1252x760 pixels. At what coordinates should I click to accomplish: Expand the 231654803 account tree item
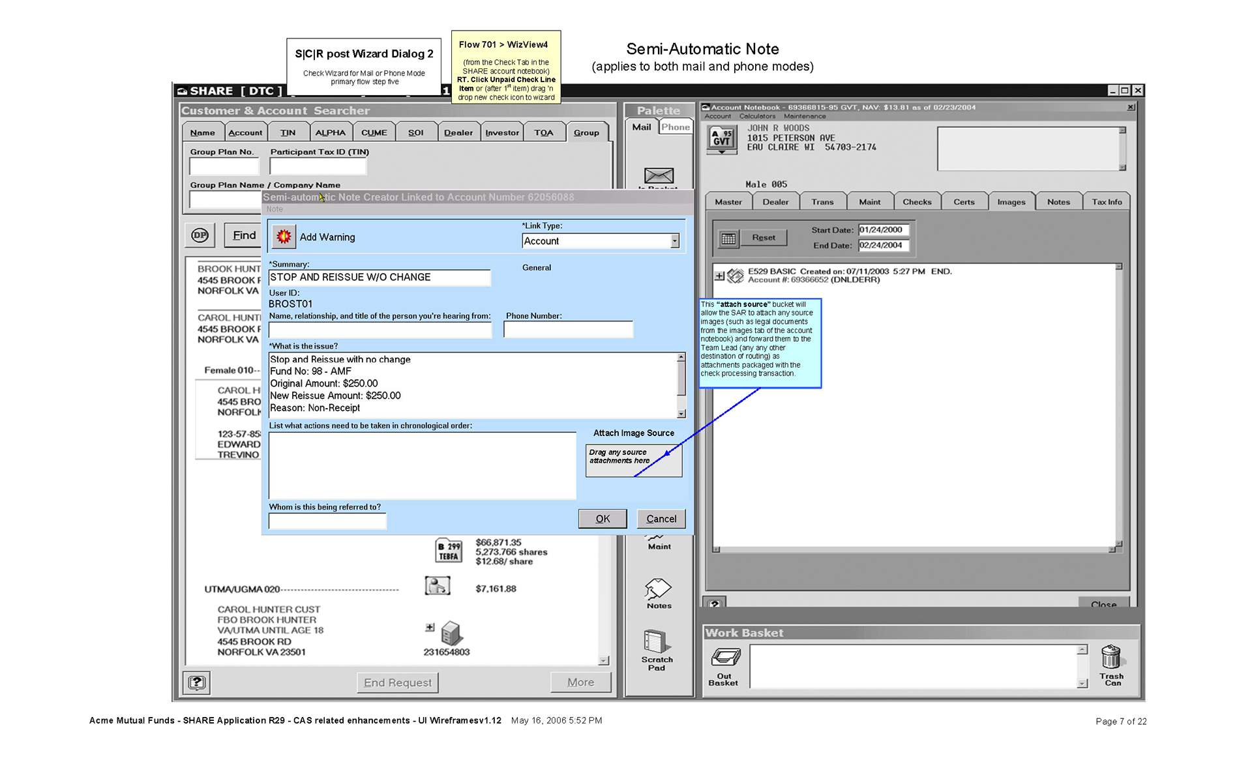(430, 627)
